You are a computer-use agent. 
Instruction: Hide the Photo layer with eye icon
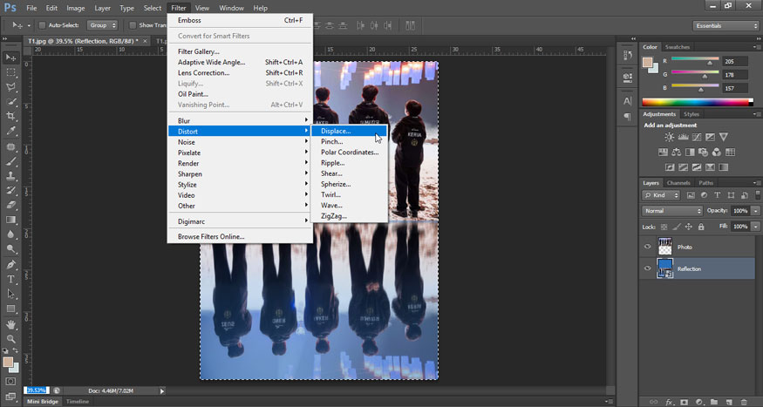tap(647, 247)
